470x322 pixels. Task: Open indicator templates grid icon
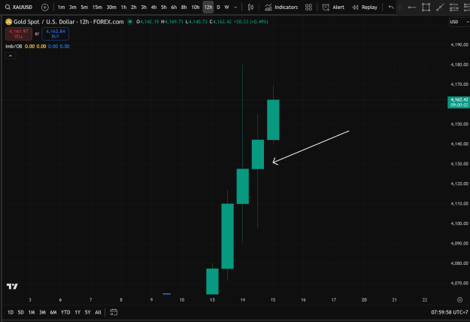click(308, 8)
